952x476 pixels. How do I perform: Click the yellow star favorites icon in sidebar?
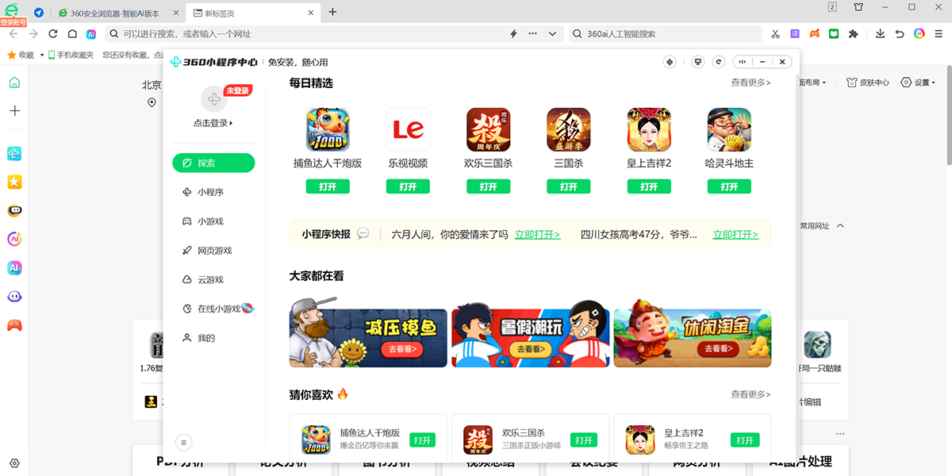tap(13, 182)
